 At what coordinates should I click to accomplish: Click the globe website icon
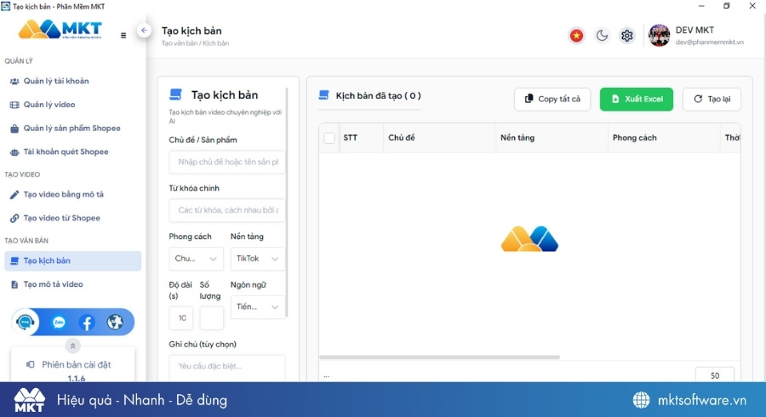pyautogui.click(x=115, y=323)
